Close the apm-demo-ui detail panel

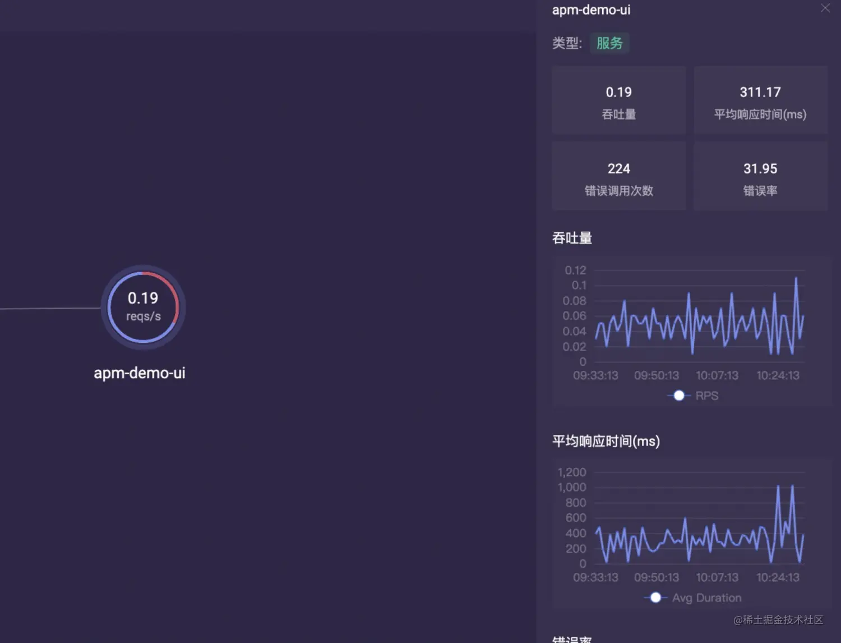point(825,8)
